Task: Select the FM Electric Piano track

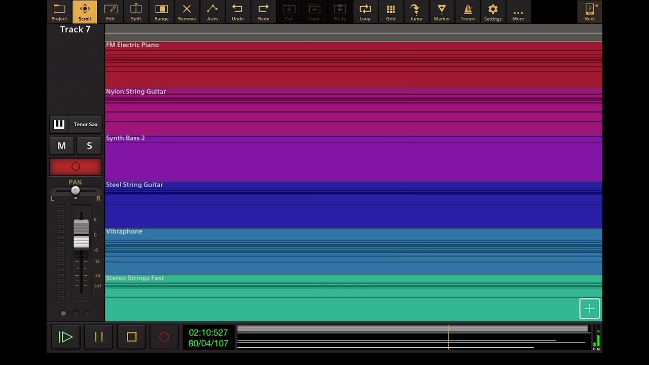Action: click(x=353, y=65)
